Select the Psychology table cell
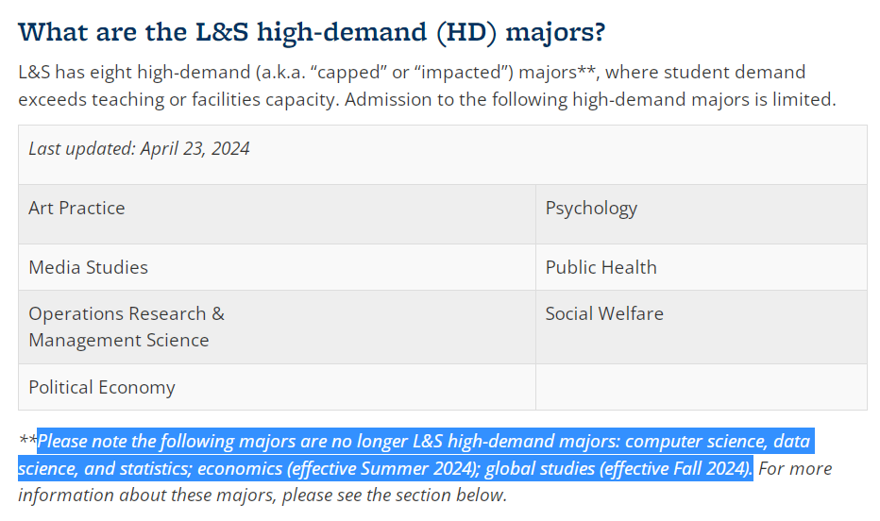Viewport: 880px width, 521px height. coord(701,213)
